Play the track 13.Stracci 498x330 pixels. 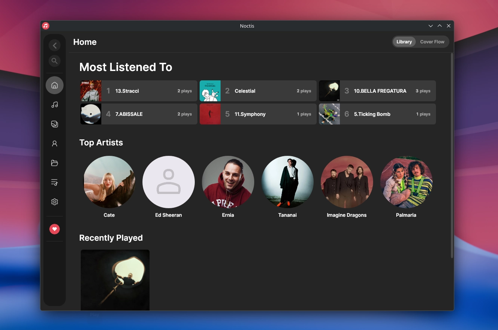point(139,91)
